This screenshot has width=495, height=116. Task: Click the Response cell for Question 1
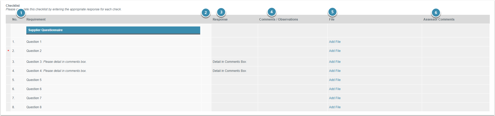point(234,42)
